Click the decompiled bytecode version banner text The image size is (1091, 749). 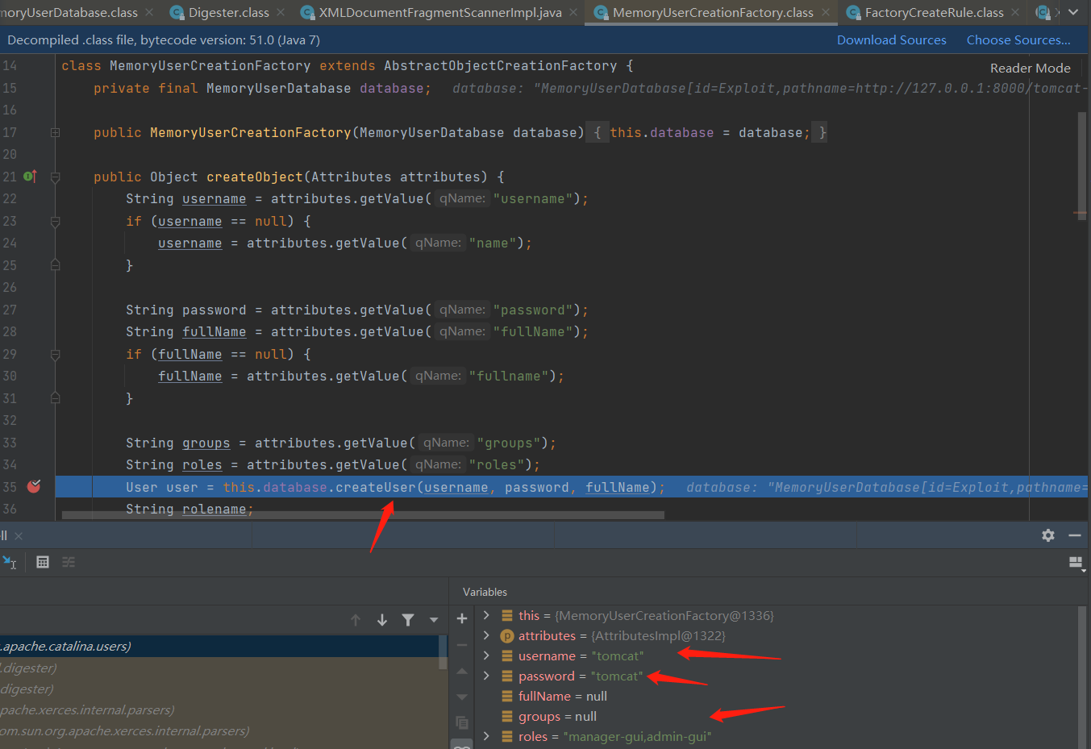pyautogui.click(x=164, y=40)
